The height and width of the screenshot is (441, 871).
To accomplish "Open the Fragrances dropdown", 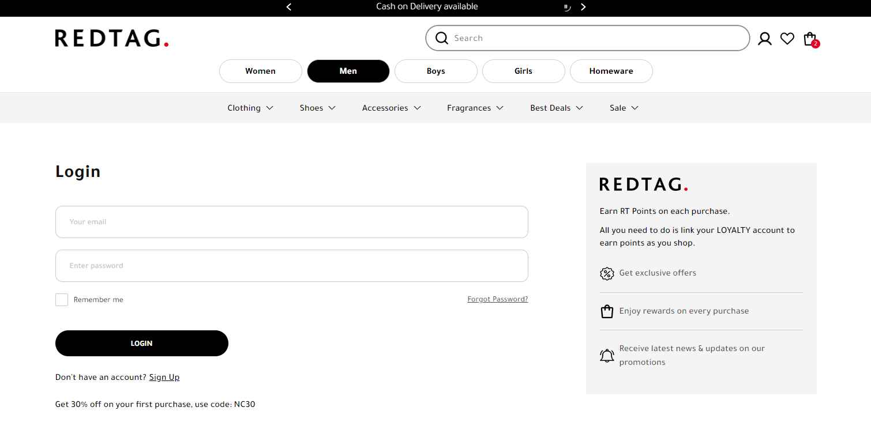I will (474, 108).
